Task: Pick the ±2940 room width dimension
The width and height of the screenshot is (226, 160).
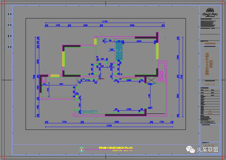Action: tap(139, 41)
